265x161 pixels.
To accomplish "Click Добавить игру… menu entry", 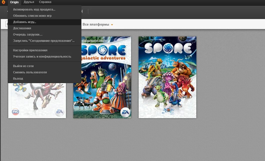I will [x=45, y=22].
